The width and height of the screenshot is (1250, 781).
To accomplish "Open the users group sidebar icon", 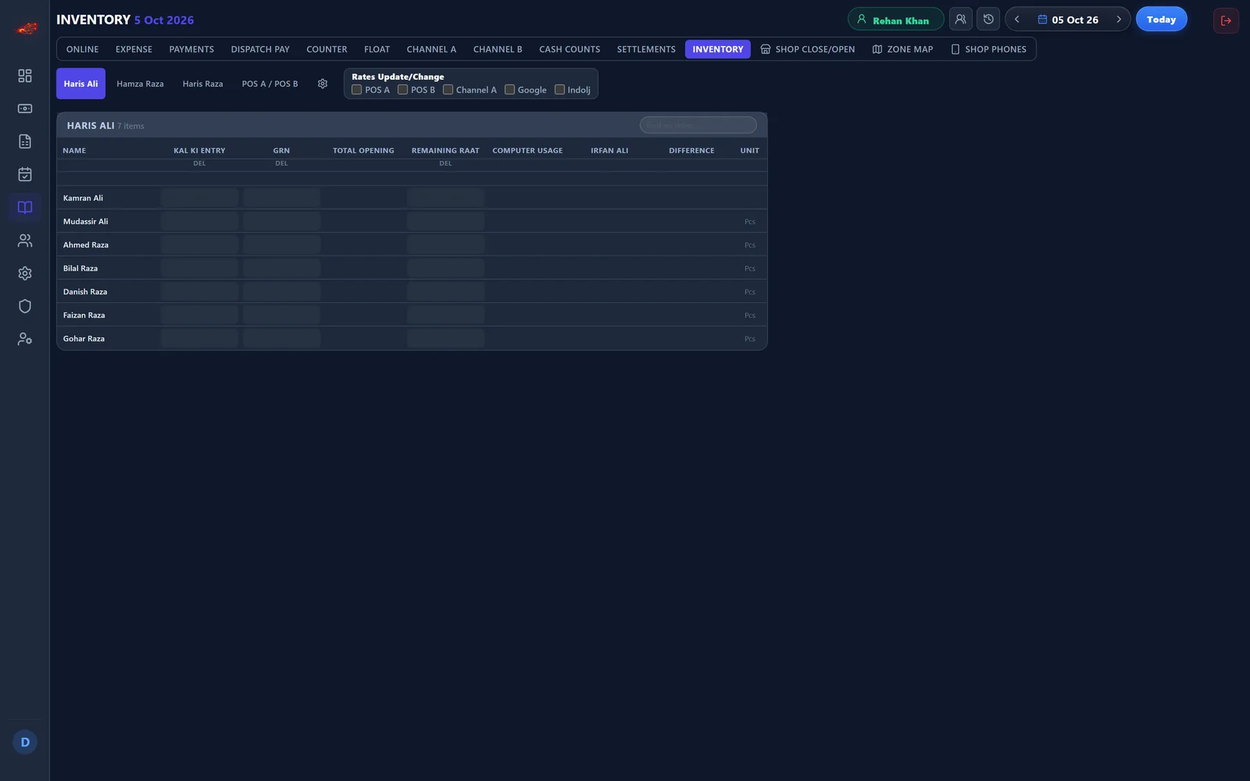I will [x=25, y=240].
